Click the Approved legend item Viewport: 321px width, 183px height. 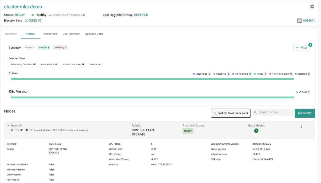(221, 74)
